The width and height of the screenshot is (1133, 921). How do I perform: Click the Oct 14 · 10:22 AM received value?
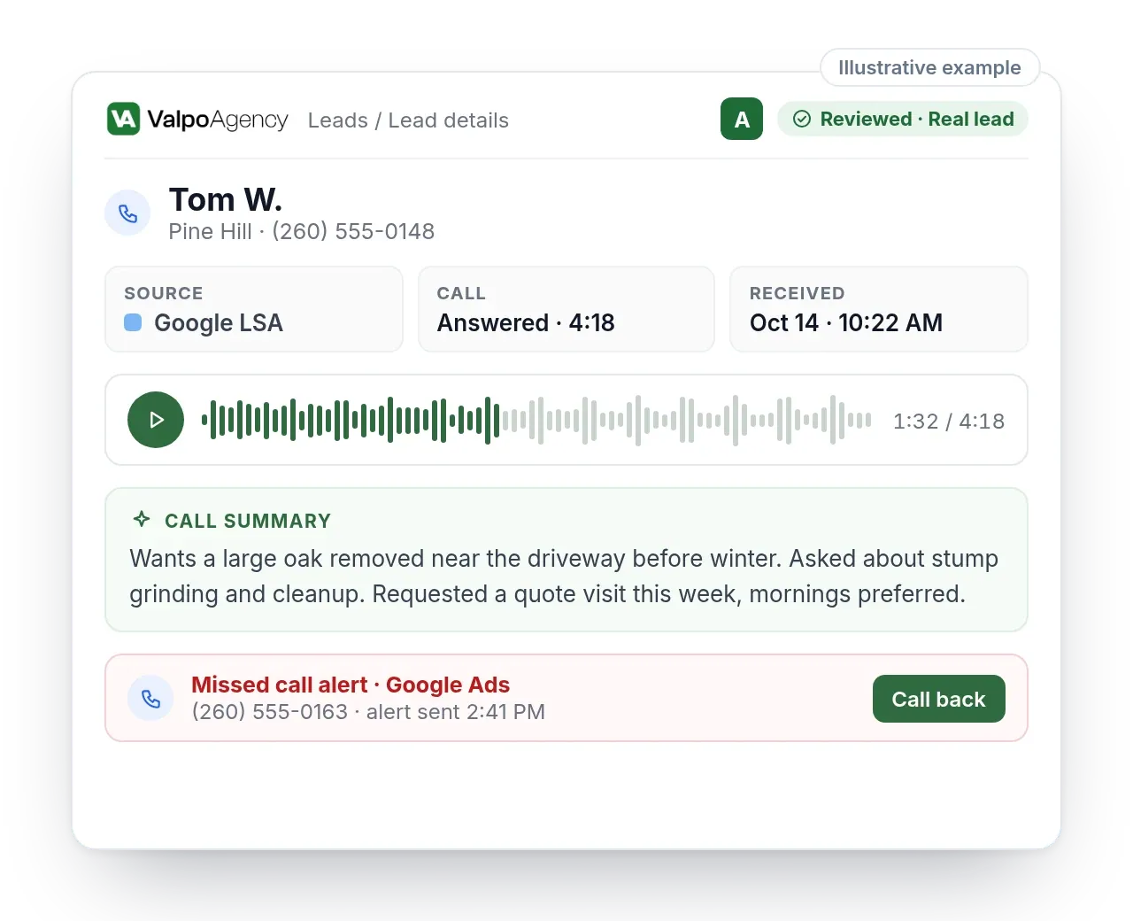pyautogui.click(x=846, y=322)
